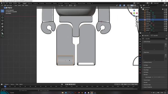Viewport: 168px width, 94px height.
Task: Open the World properties tab
Action: point(140,49)
